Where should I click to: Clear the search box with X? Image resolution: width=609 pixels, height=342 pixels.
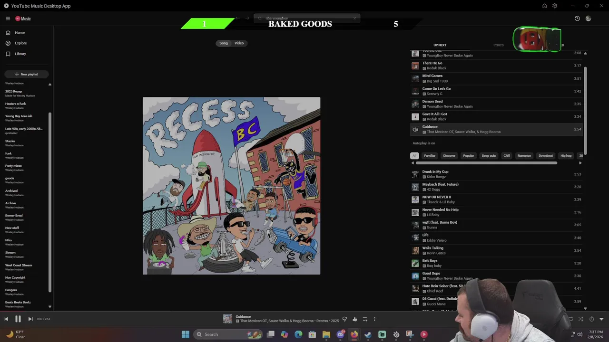tap(354, 19)
